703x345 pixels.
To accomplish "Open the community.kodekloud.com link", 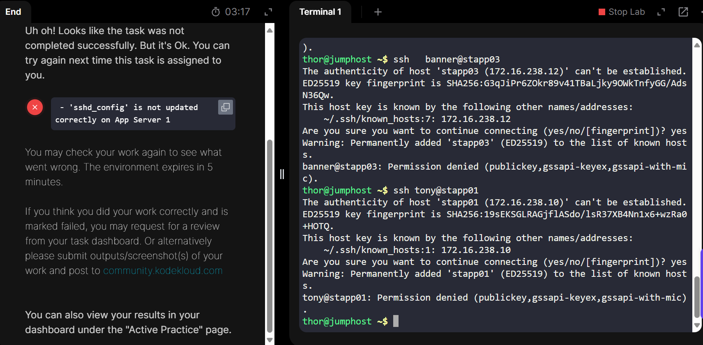I will tap(163, 271).
